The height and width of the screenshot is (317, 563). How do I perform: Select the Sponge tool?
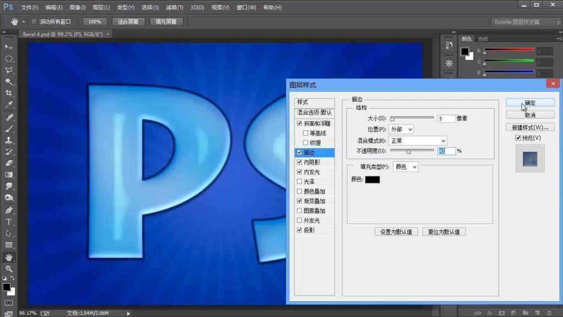[x=9, y=197]
